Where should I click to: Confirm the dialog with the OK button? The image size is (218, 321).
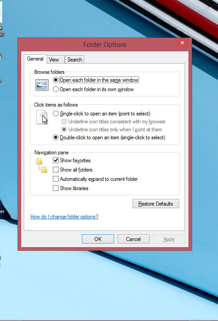pyautogui.click(x=98, y=239)
